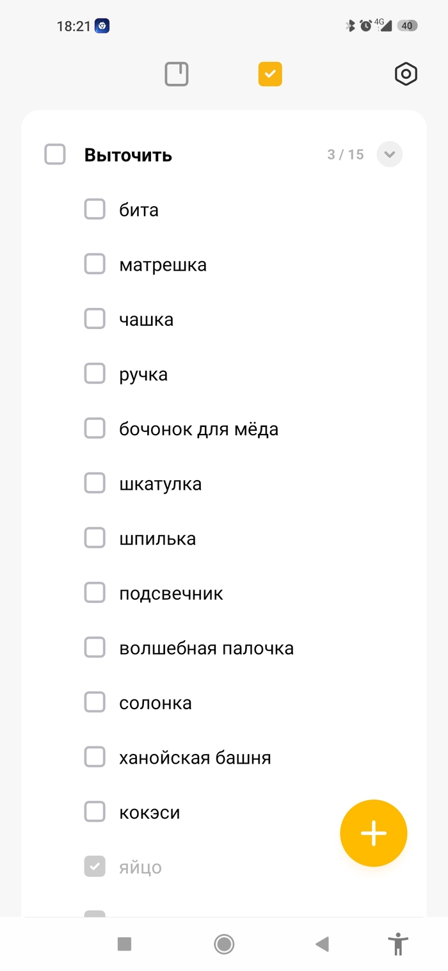Tap the волшебная палочка item text
Viewport: 448px width, 971px height.
(x=206, y=648)
